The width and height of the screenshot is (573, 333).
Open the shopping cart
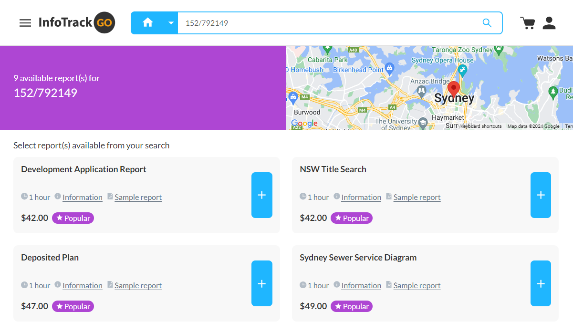(527, 22)
